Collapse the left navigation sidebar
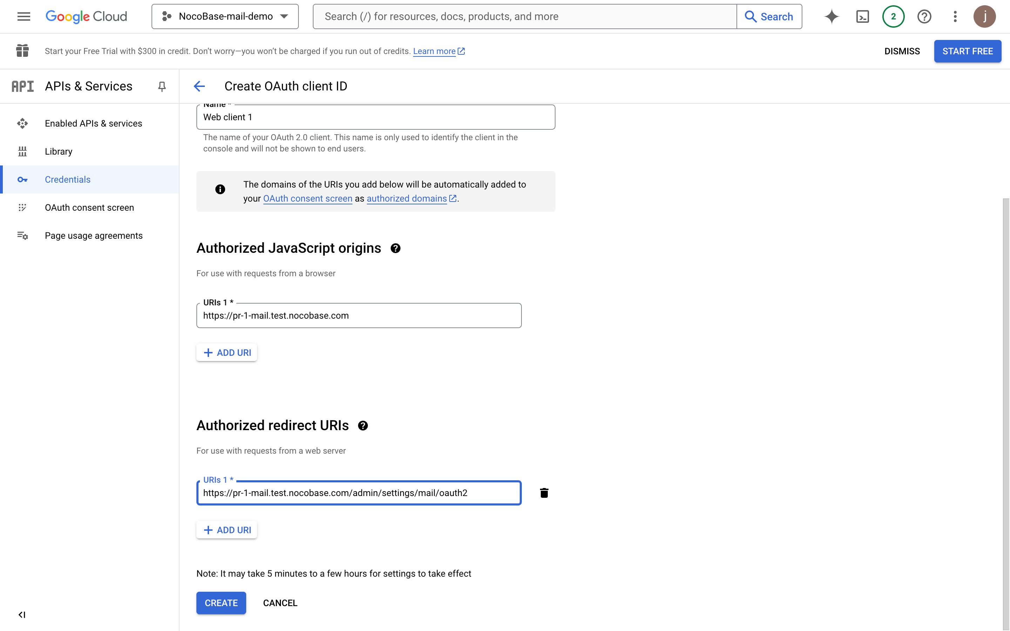Screen dimensions: 1010x631 (22, 615)
